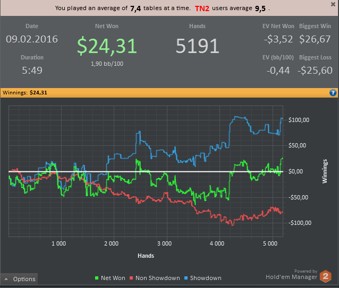The image size is (339, 288).
Task: Open the blue help icon on Winnings bar
Action: [333, 93]
